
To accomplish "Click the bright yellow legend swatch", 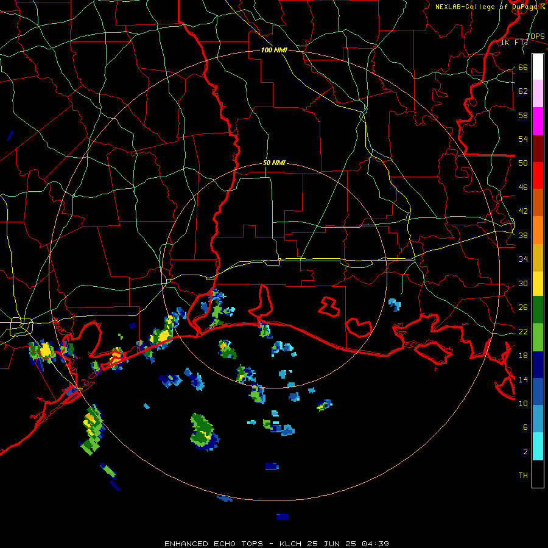I will tap(538, 284).
